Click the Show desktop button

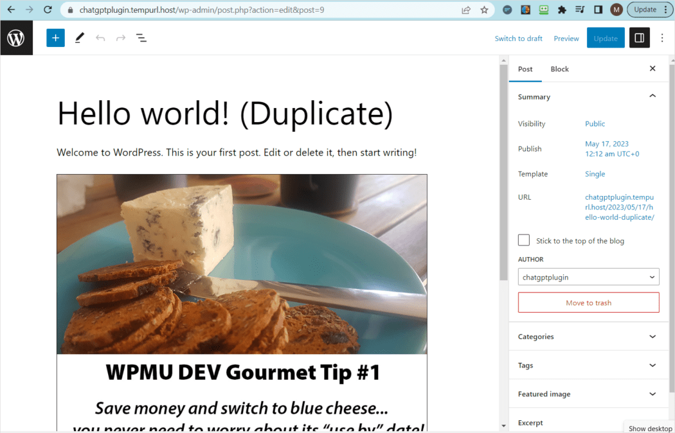coord(649,429)
